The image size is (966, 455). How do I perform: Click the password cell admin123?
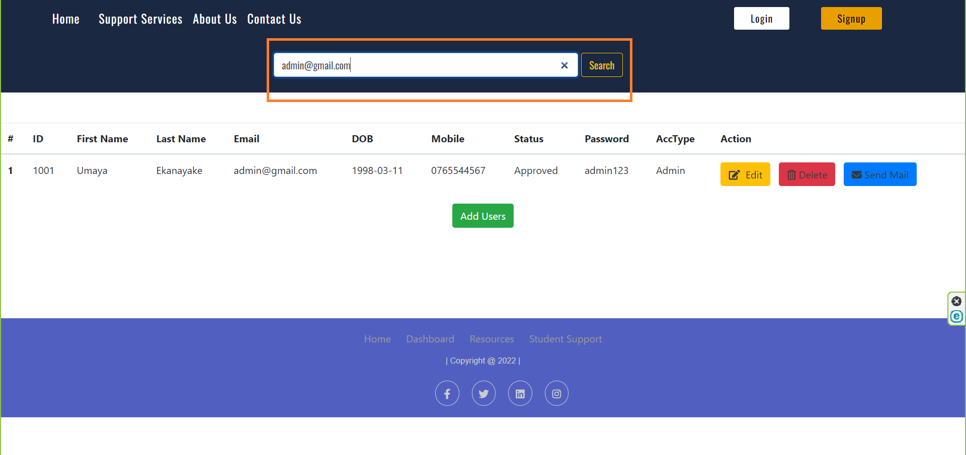click(x=606, y=170)
